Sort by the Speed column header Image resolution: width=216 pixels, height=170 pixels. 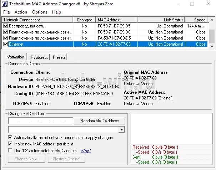[x=196, y=20]
